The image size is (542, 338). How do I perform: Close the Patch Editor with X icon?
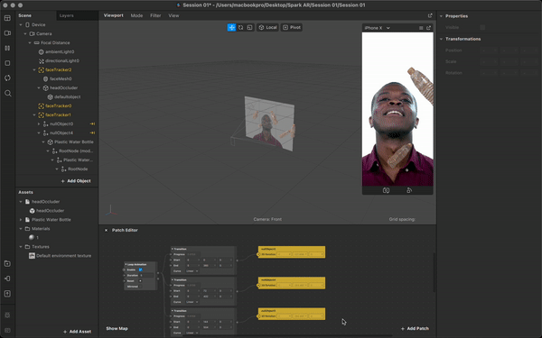point(106,230)
